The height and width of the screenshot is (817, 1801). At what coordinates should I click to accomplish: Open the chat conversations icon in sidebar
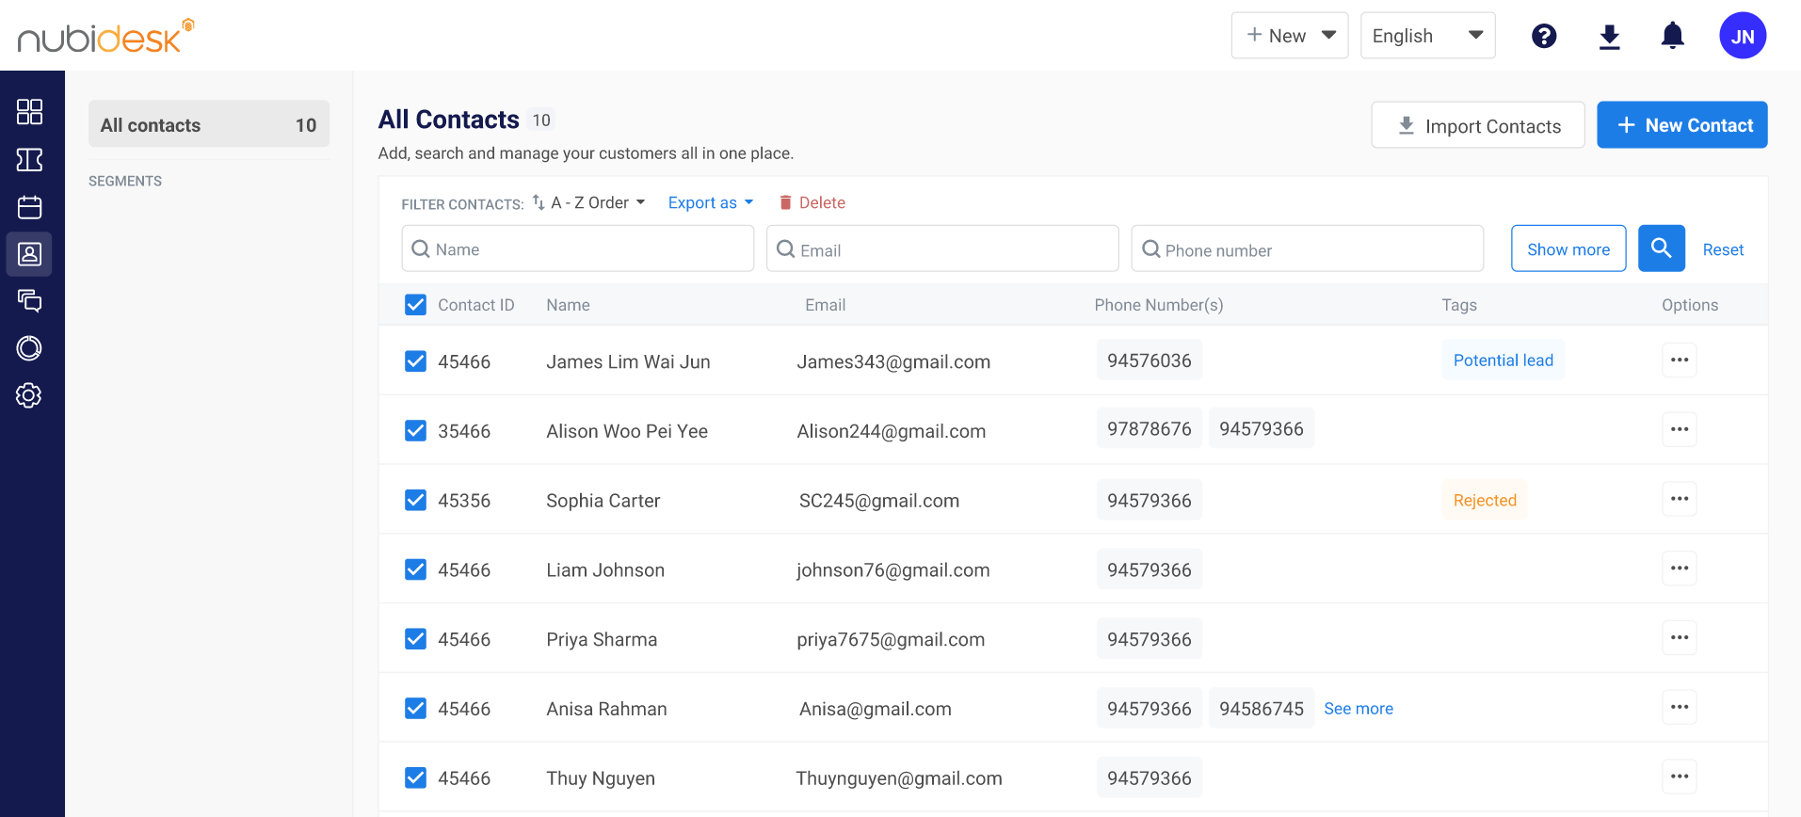(29, 300)
